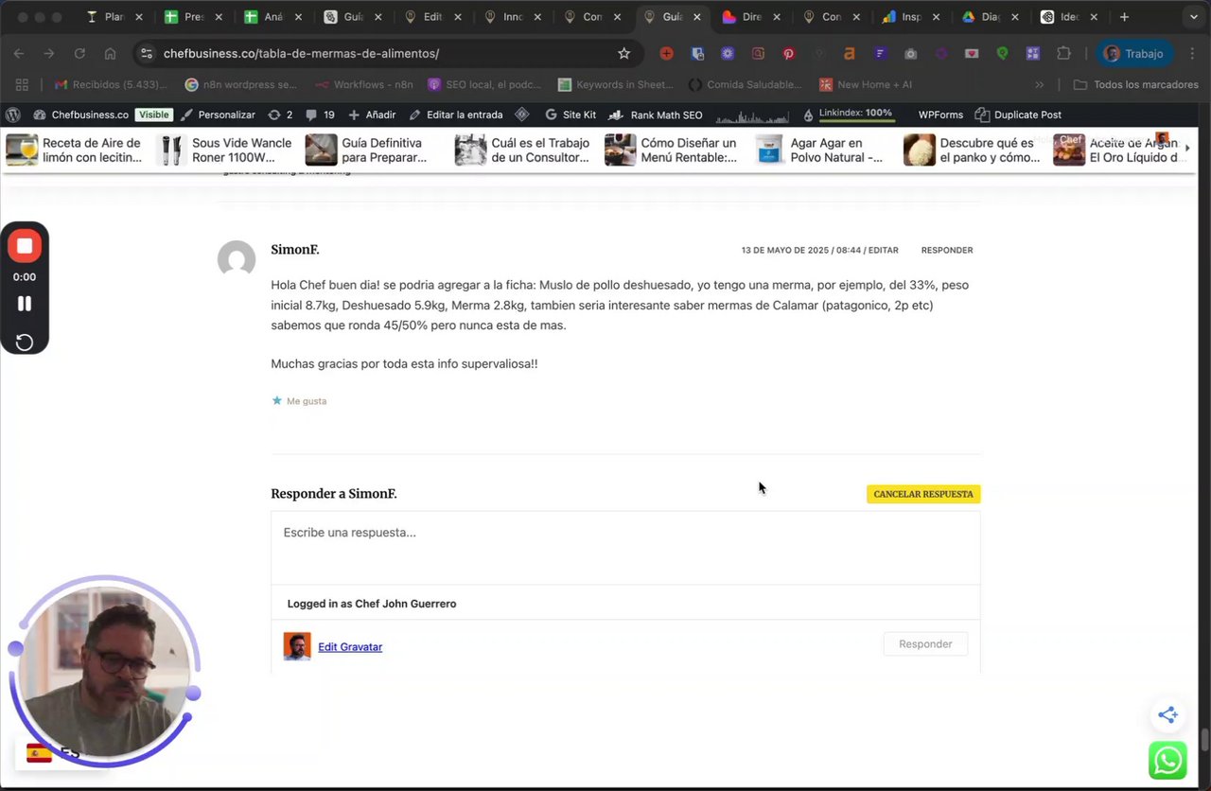This screenshot has height=791, width=1211.
Task: Open the Site Kit admin bar item
Action: click(570, 114)
